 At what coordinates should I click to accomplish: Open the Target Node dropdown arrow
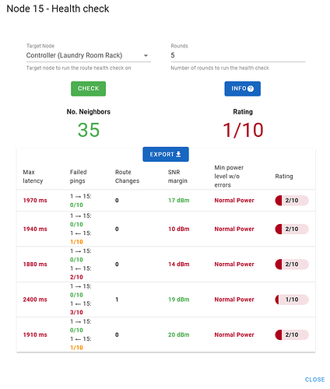coord(146,55)
